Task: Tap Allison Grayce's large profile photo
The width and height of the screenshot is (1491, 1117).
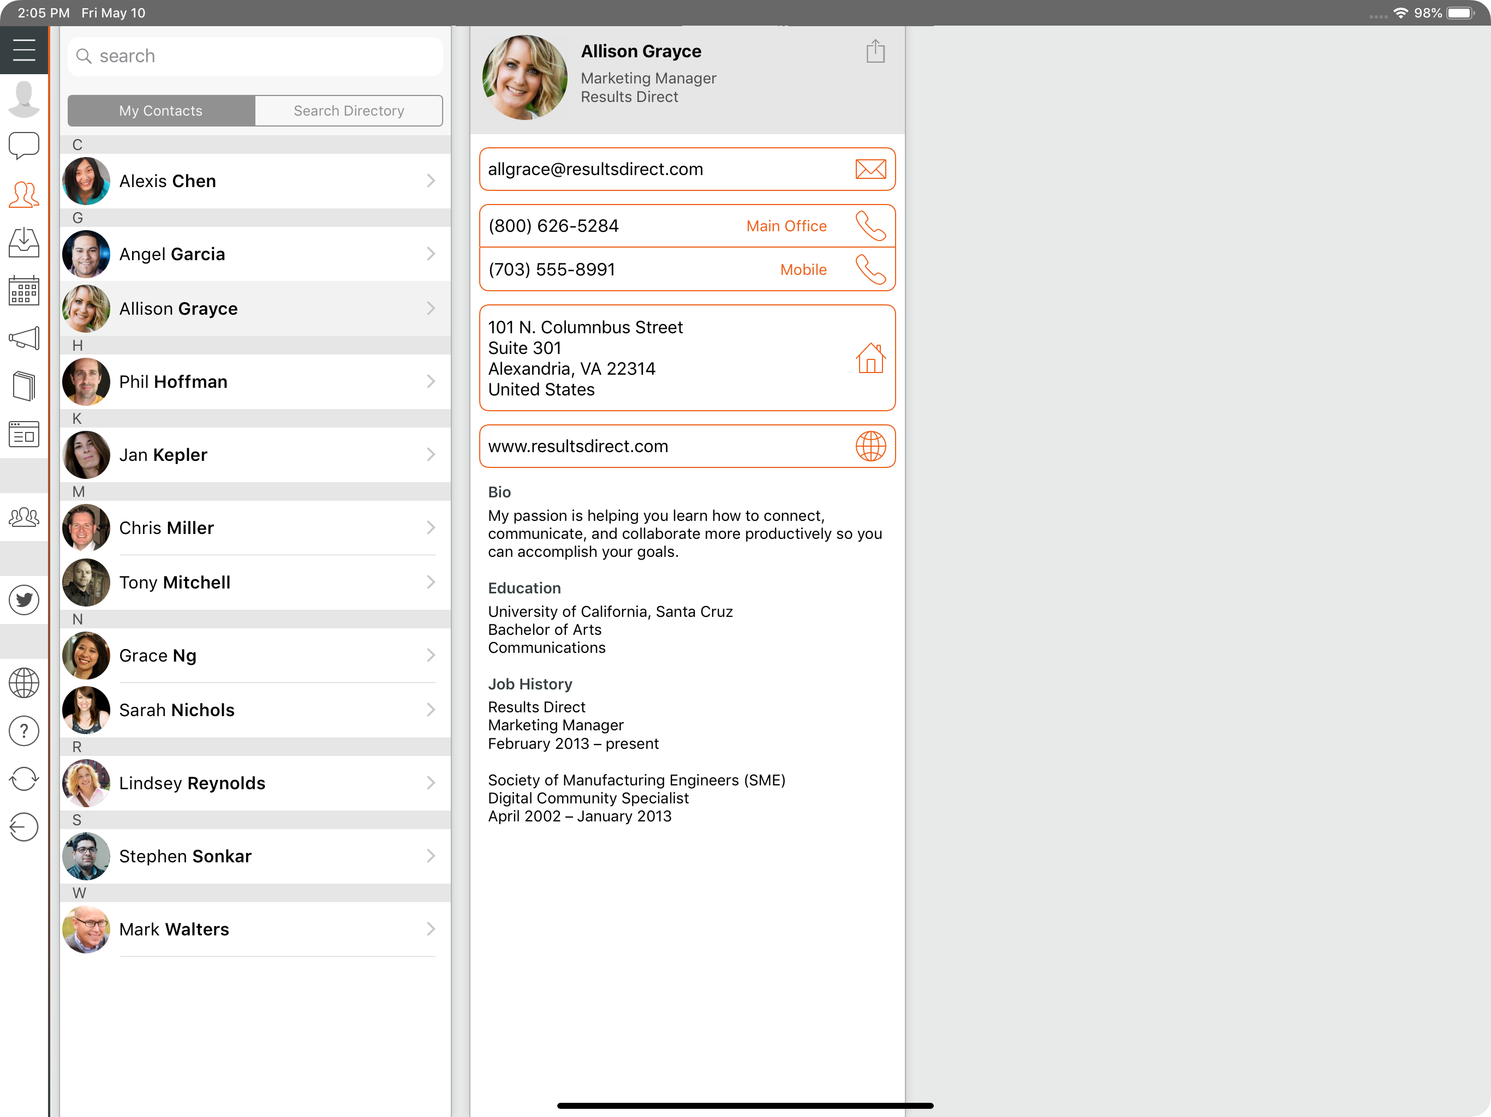Action: pyautogui.click(x=524, y=77)
